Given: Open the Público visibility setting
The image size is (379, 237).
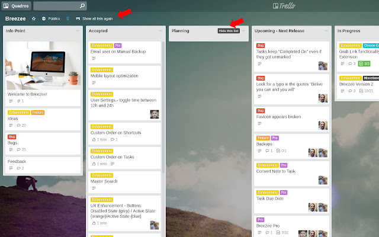Looking at the screenshot, I should pos(51,18).
